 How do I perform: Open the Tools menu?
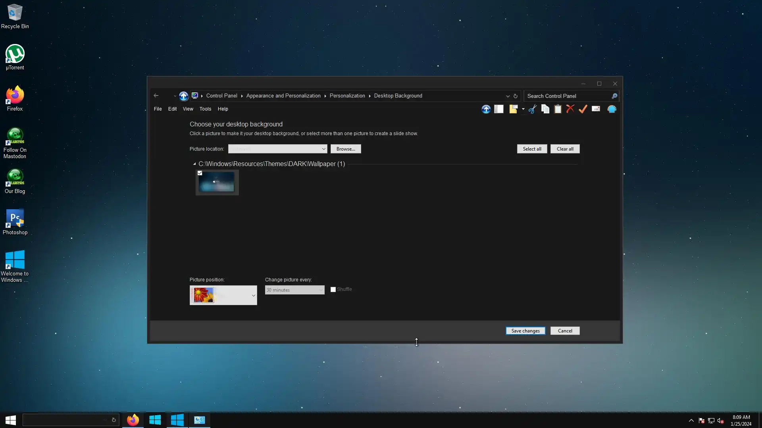click(205, 109)
